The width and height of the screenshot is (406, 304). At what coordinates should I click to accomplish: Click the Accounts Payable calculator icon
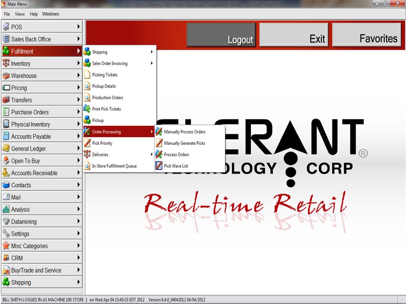click(x=6, y=136)
